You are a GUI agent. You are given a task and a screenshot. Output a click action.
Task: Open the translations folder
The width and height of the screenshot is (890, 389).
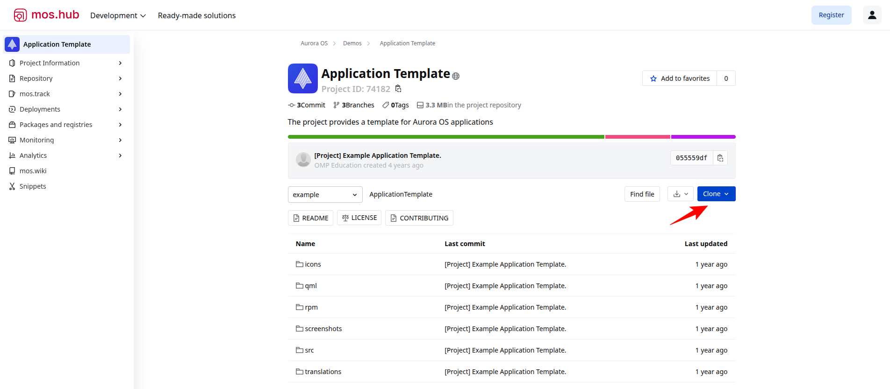click(319, 372)
